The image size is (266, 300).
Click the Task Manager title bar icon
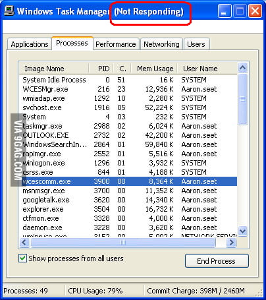[x=9, y=11]
